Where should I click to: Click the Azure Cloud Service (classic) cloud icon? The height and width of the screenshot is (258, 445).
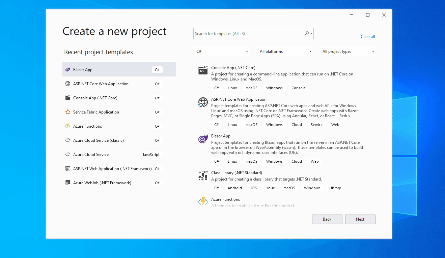click(68, 140)
